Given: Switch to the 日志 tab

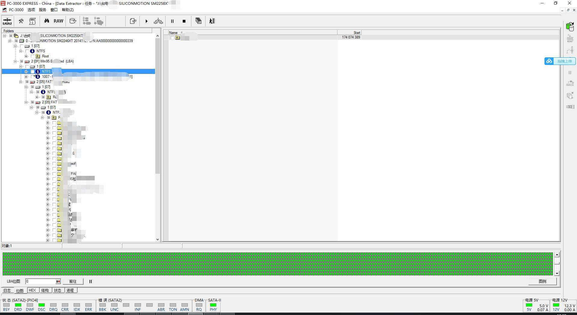Looking at the screenshot, I should pyautogui.click(x=7, y=290).
